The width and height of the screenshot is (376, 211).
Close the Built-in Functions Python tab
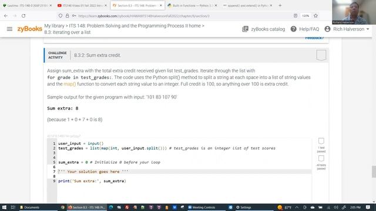[216, 5]
